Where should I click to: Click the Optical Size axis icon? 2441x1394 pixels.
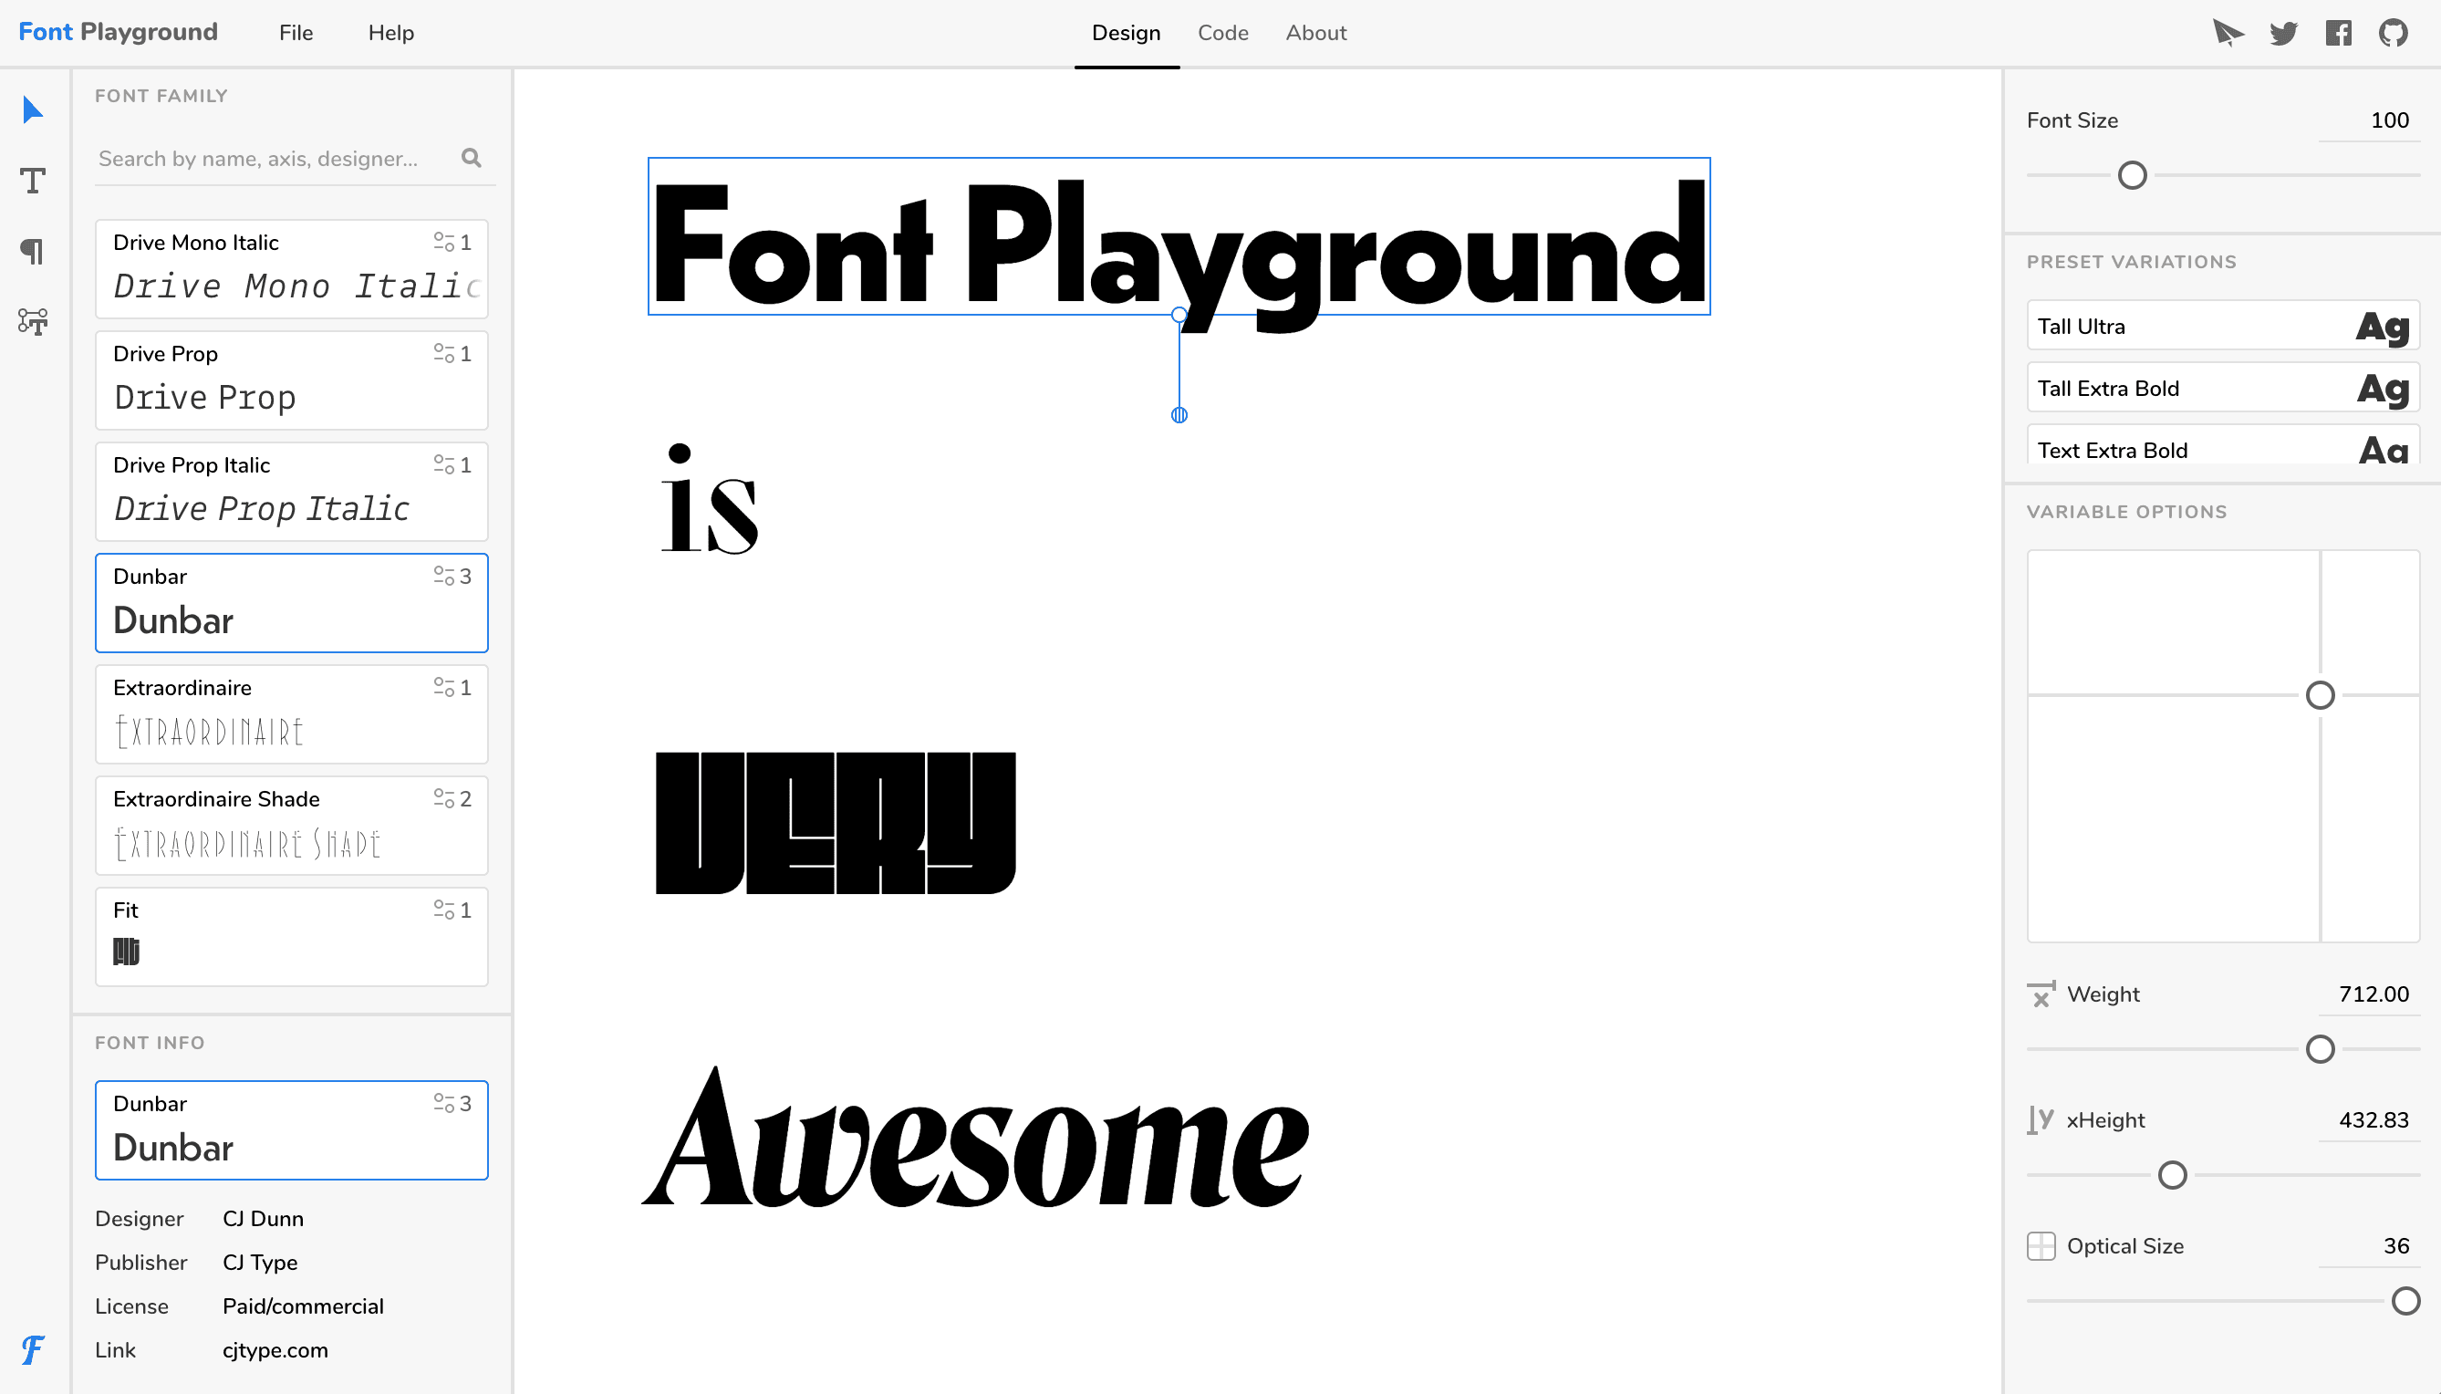click(2041, 1246)
